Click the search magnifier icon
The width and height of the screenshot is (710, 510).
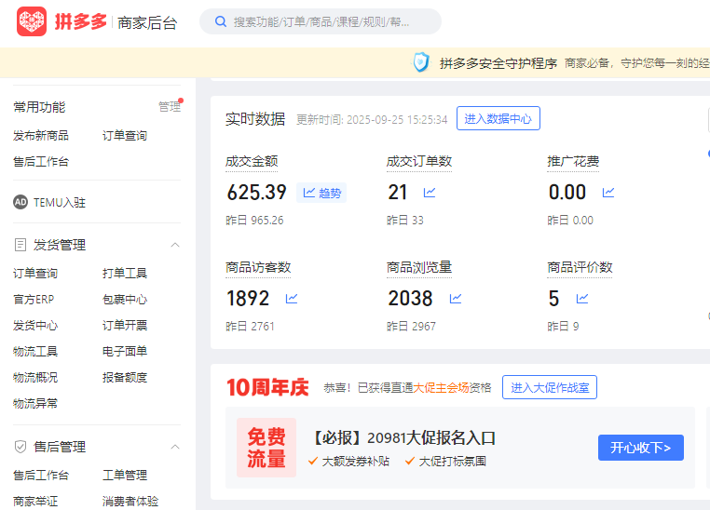point(221,21)
